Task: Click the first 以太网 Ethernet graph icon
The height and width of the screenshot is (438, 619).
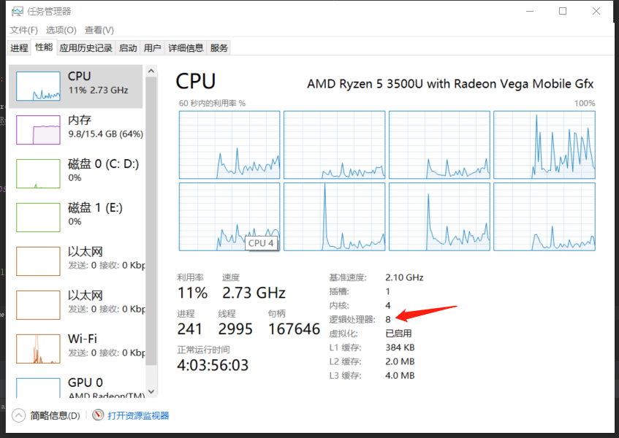Action: click(x=38, y=261)
